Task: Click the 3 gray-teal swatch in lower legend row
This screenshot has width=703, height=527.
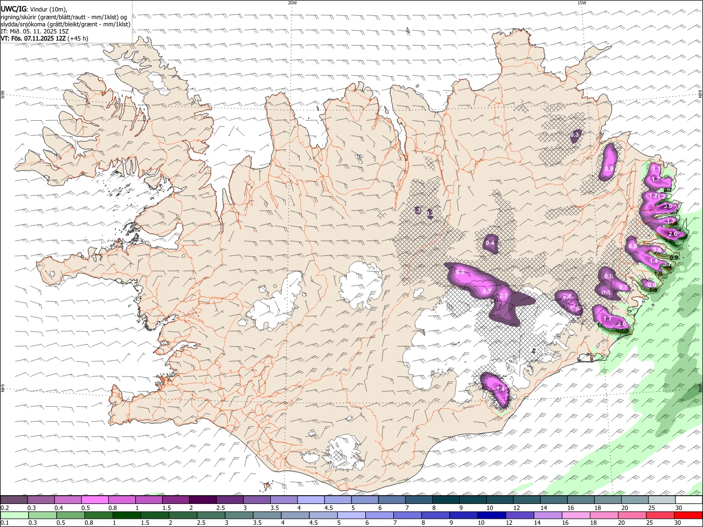Action: (x=239, y=515)
